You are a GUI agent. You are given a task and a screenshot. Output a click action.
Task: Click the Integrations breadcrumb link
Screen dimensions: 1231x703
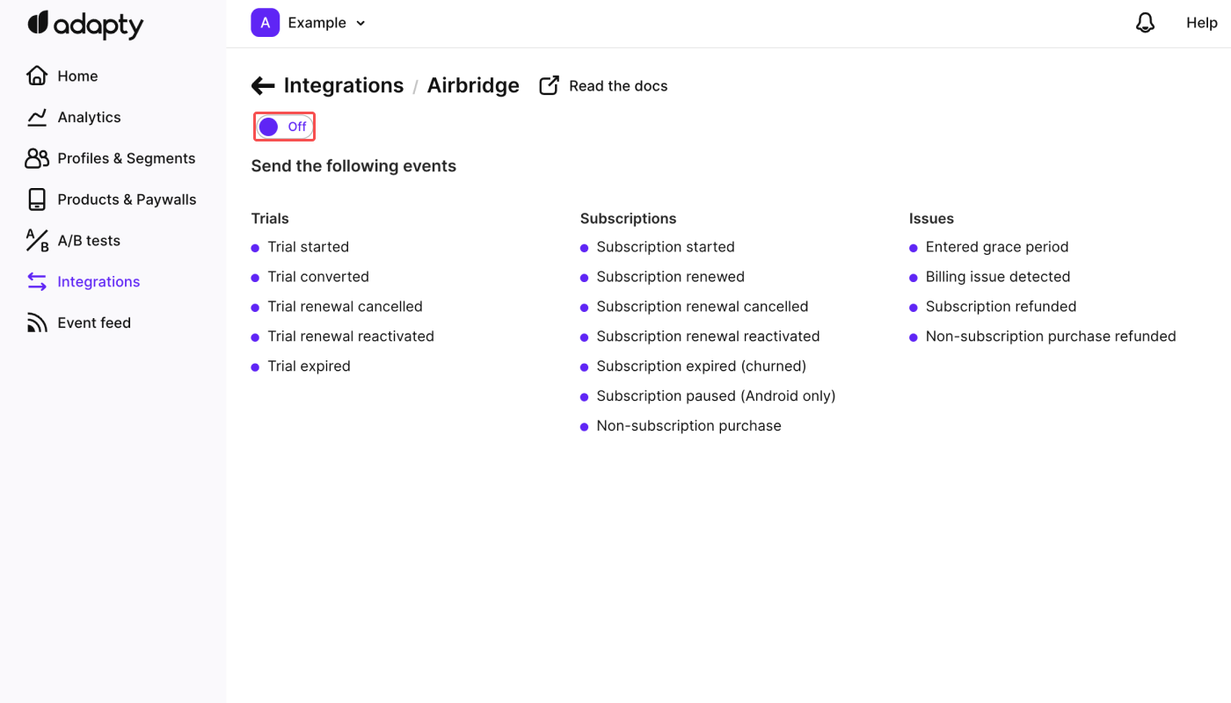[x=344, y=85]
